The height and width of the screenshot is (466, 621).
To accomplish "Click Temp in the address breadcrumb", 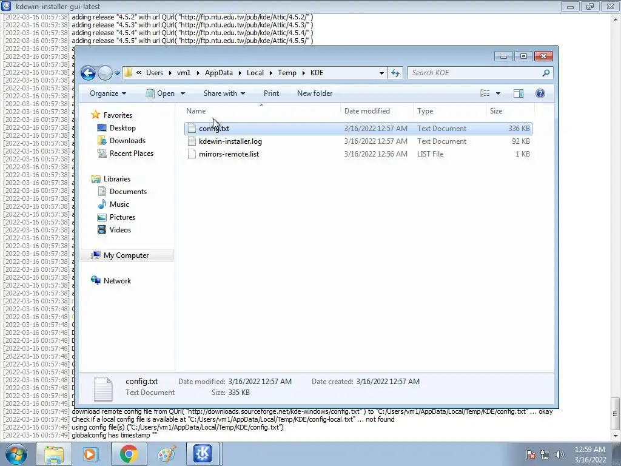I will tap(287, 73).
